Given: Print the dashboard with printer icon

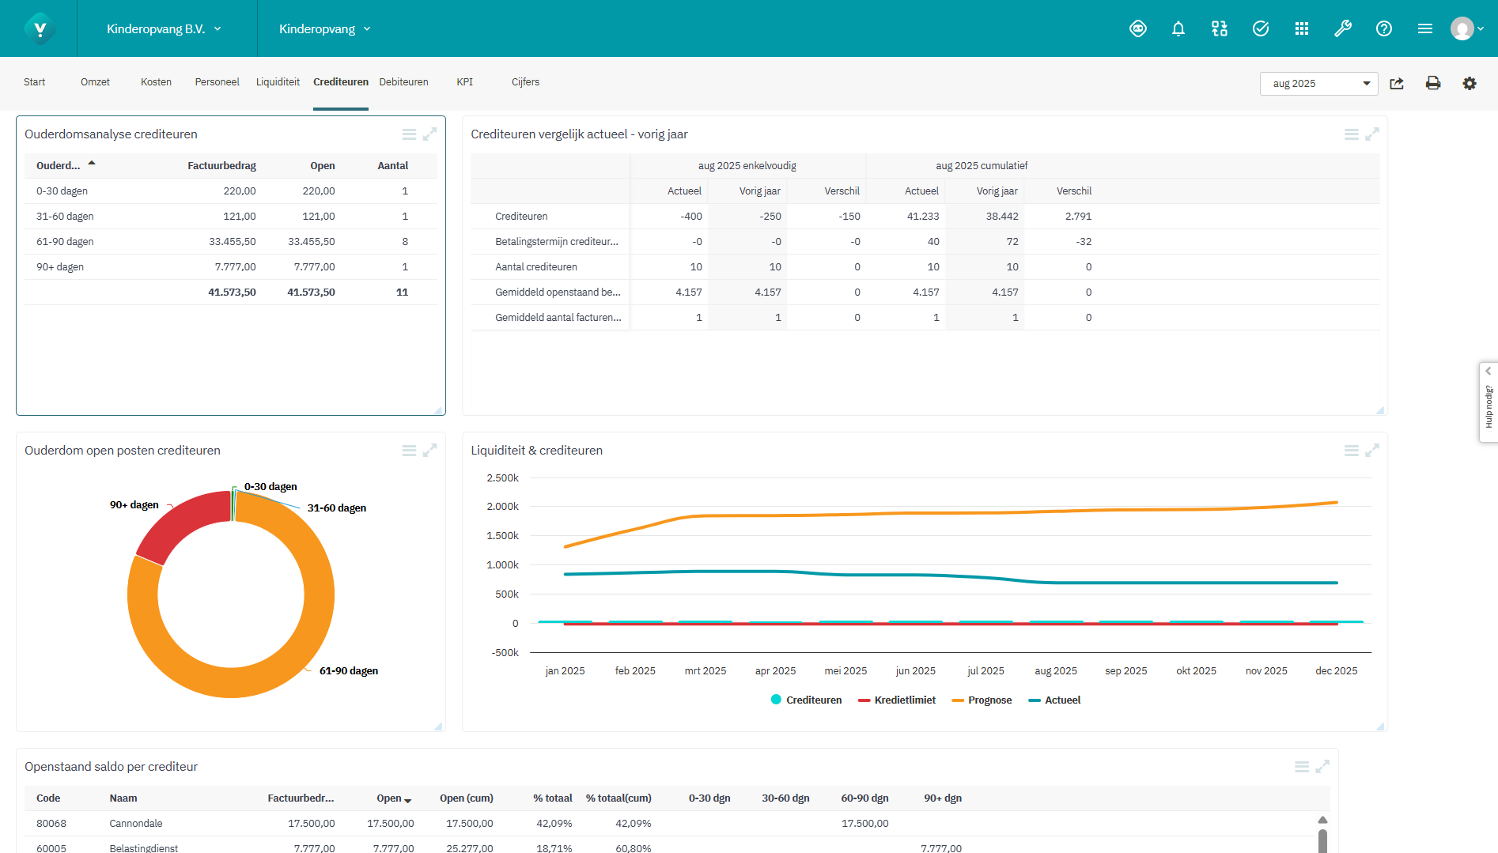Looking at the screenshot, I should point(1432,84).
